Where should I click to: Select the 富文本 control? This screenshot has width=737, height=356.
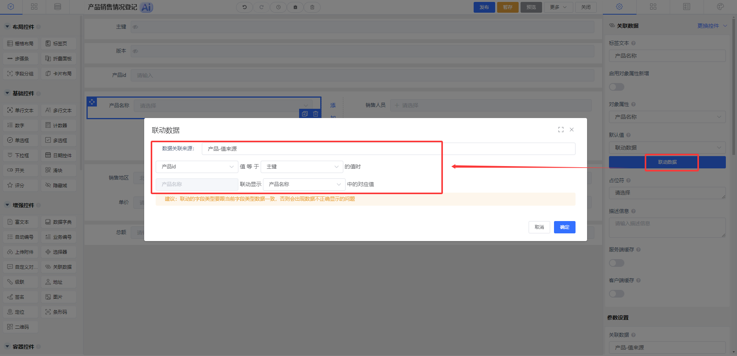pos(21,222)
